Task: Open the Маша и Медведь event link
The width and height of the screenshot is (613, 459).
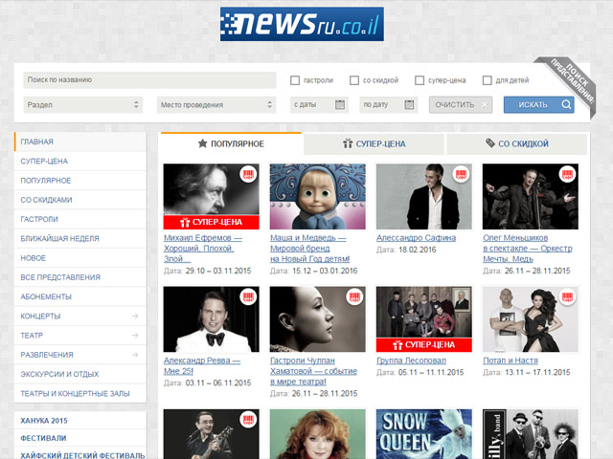Action: point(309,249)
